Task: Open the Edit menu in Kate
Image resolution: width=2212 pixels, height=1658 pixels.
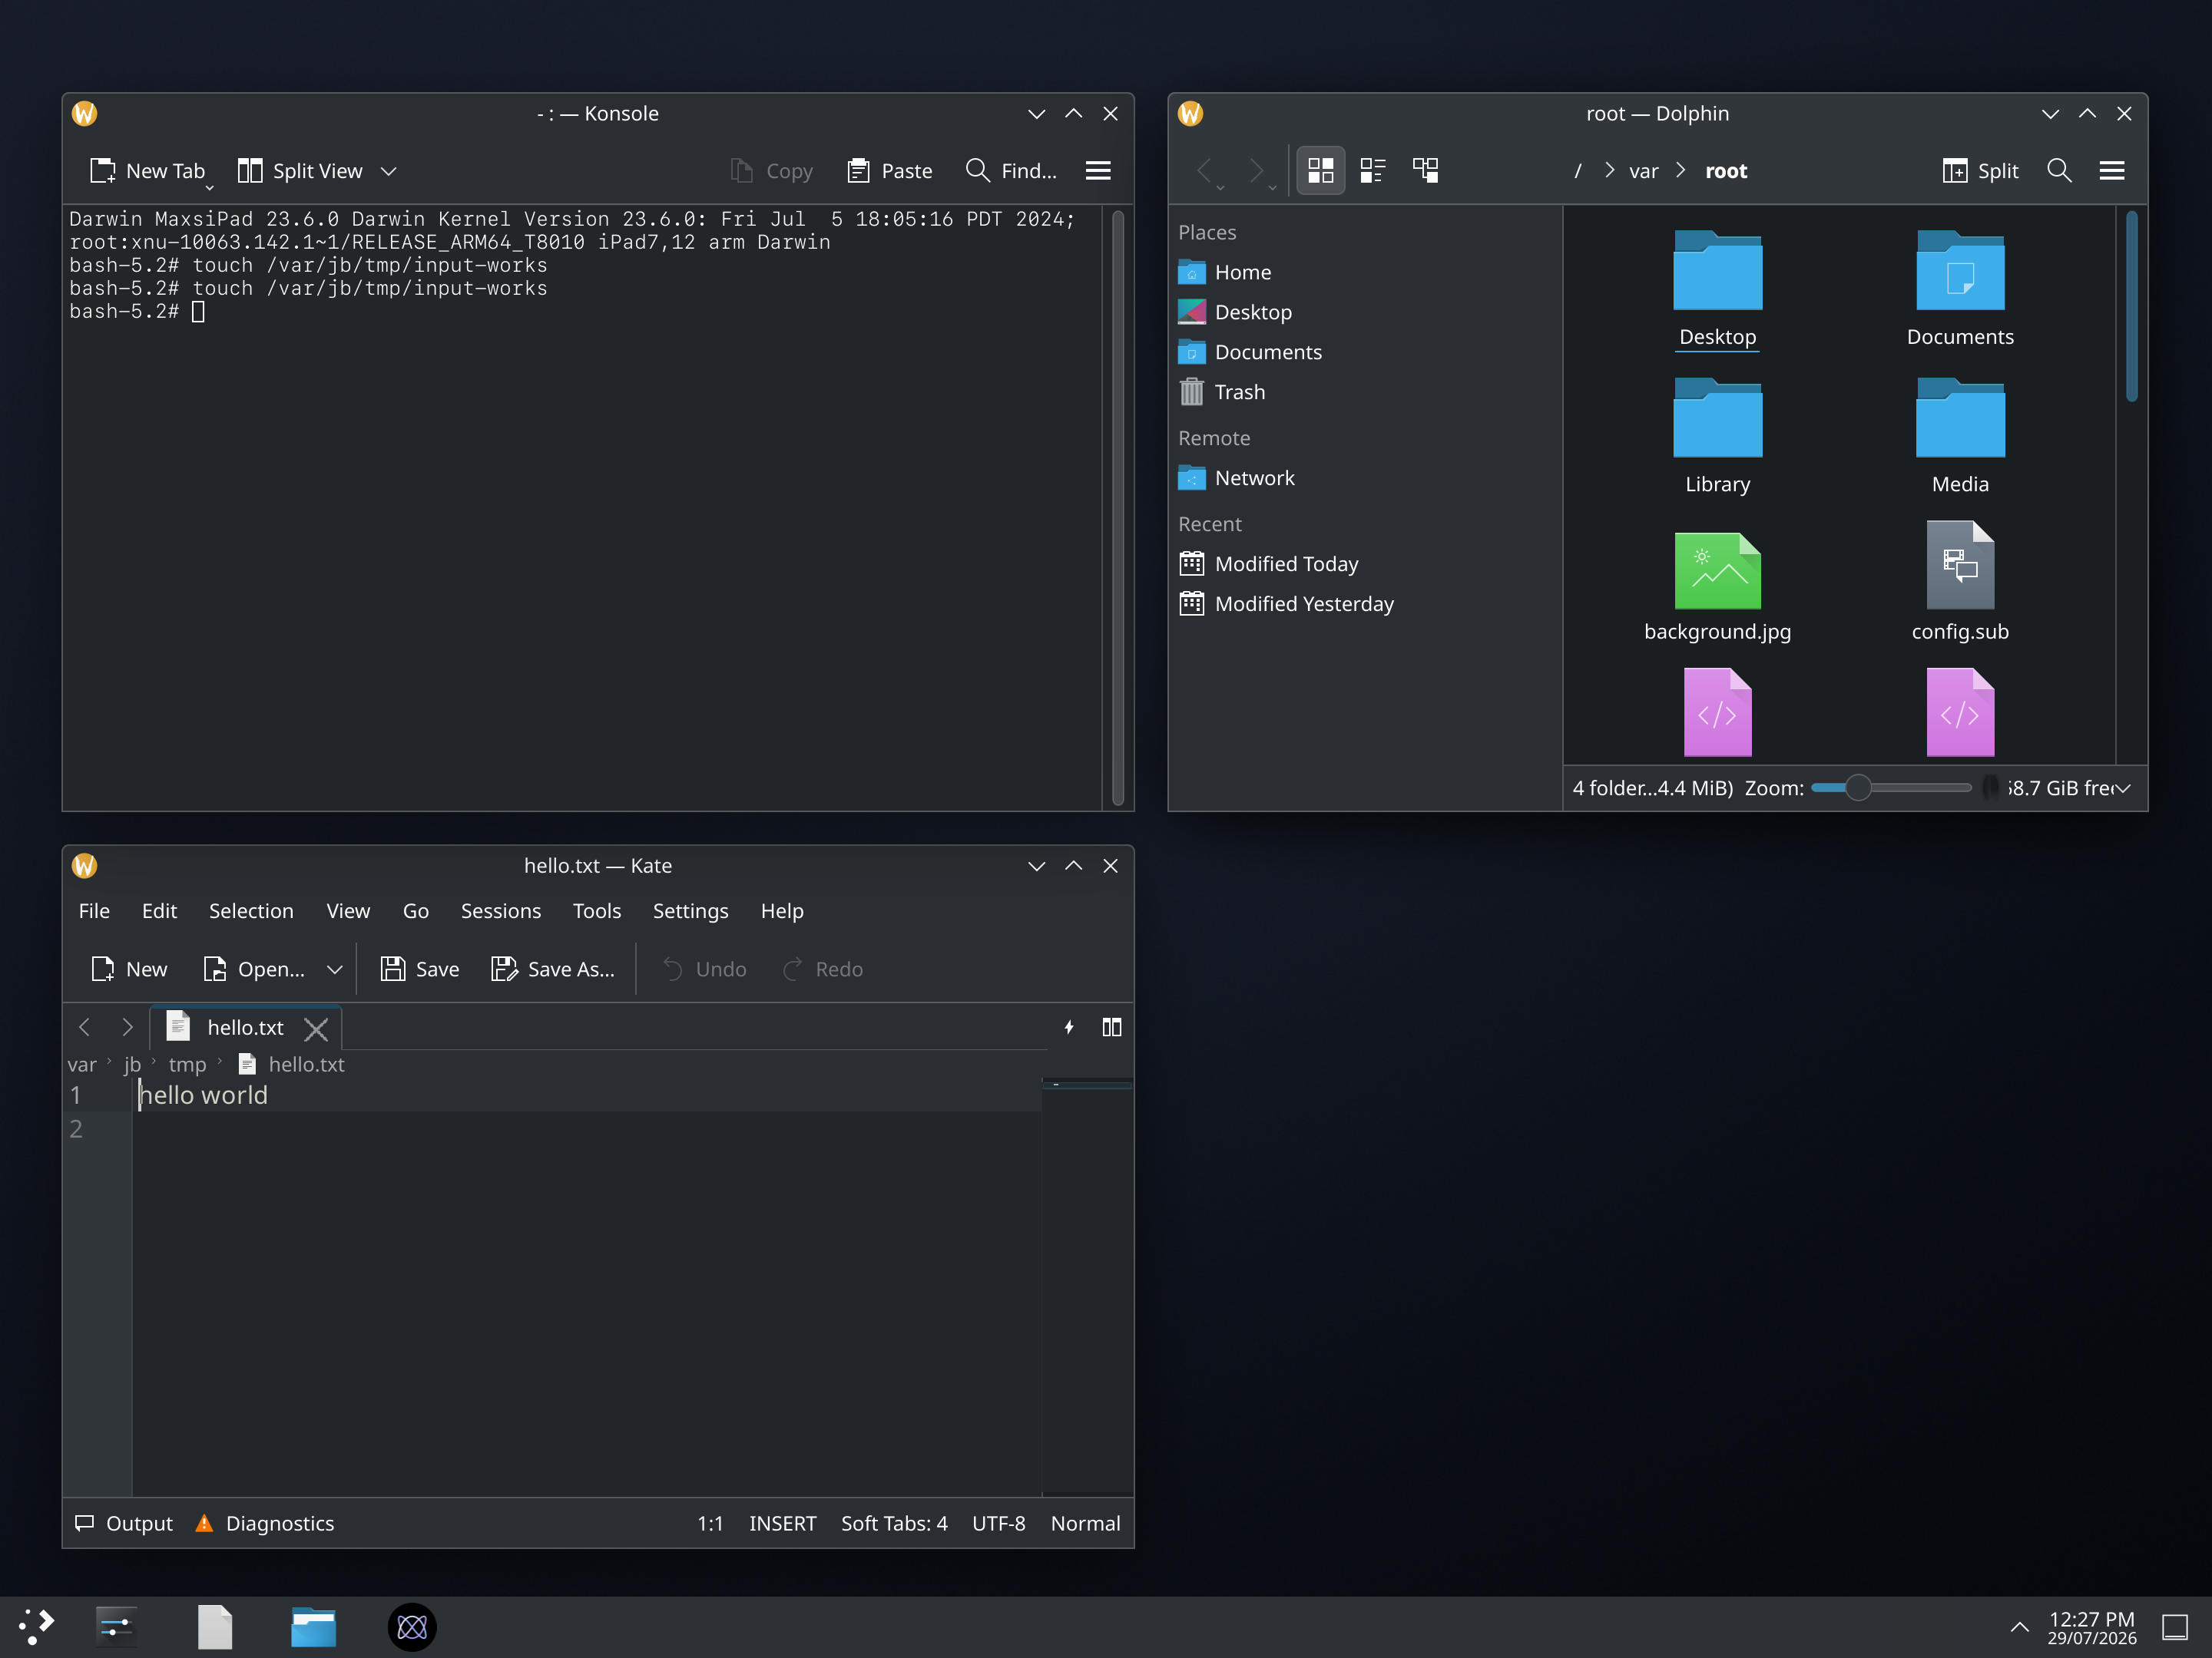Action: point(159,910)
